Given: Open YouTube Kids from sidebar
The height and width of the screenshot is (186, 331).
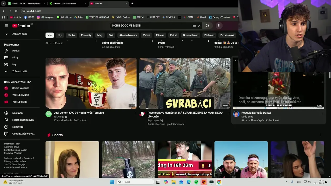Looking at the screenshot, I should pyautogui.click(x=20, y=102).
